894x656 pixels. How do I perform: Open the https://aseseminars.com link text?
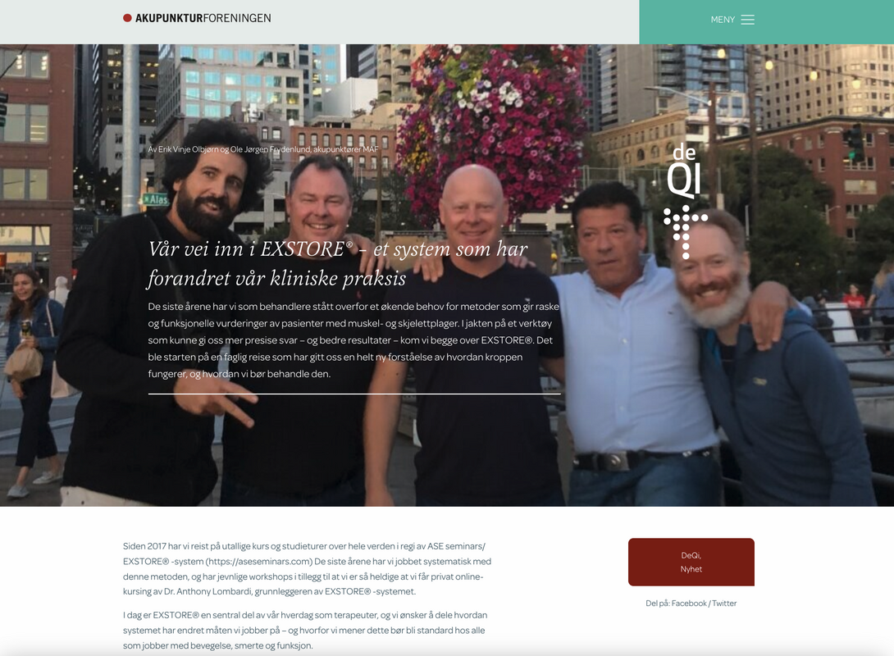[x=259, y=562]
